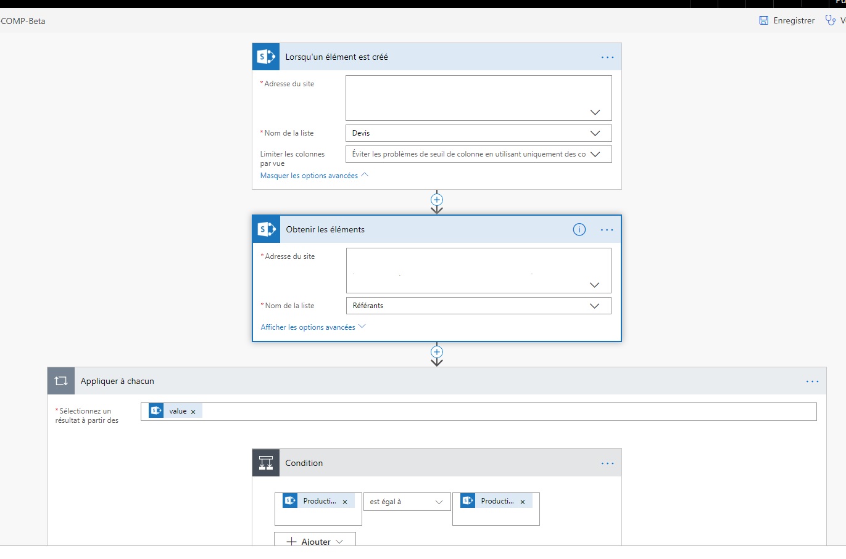Click the 'Obtenir les éléments' header title
The image size is (846, 559).
325,229
